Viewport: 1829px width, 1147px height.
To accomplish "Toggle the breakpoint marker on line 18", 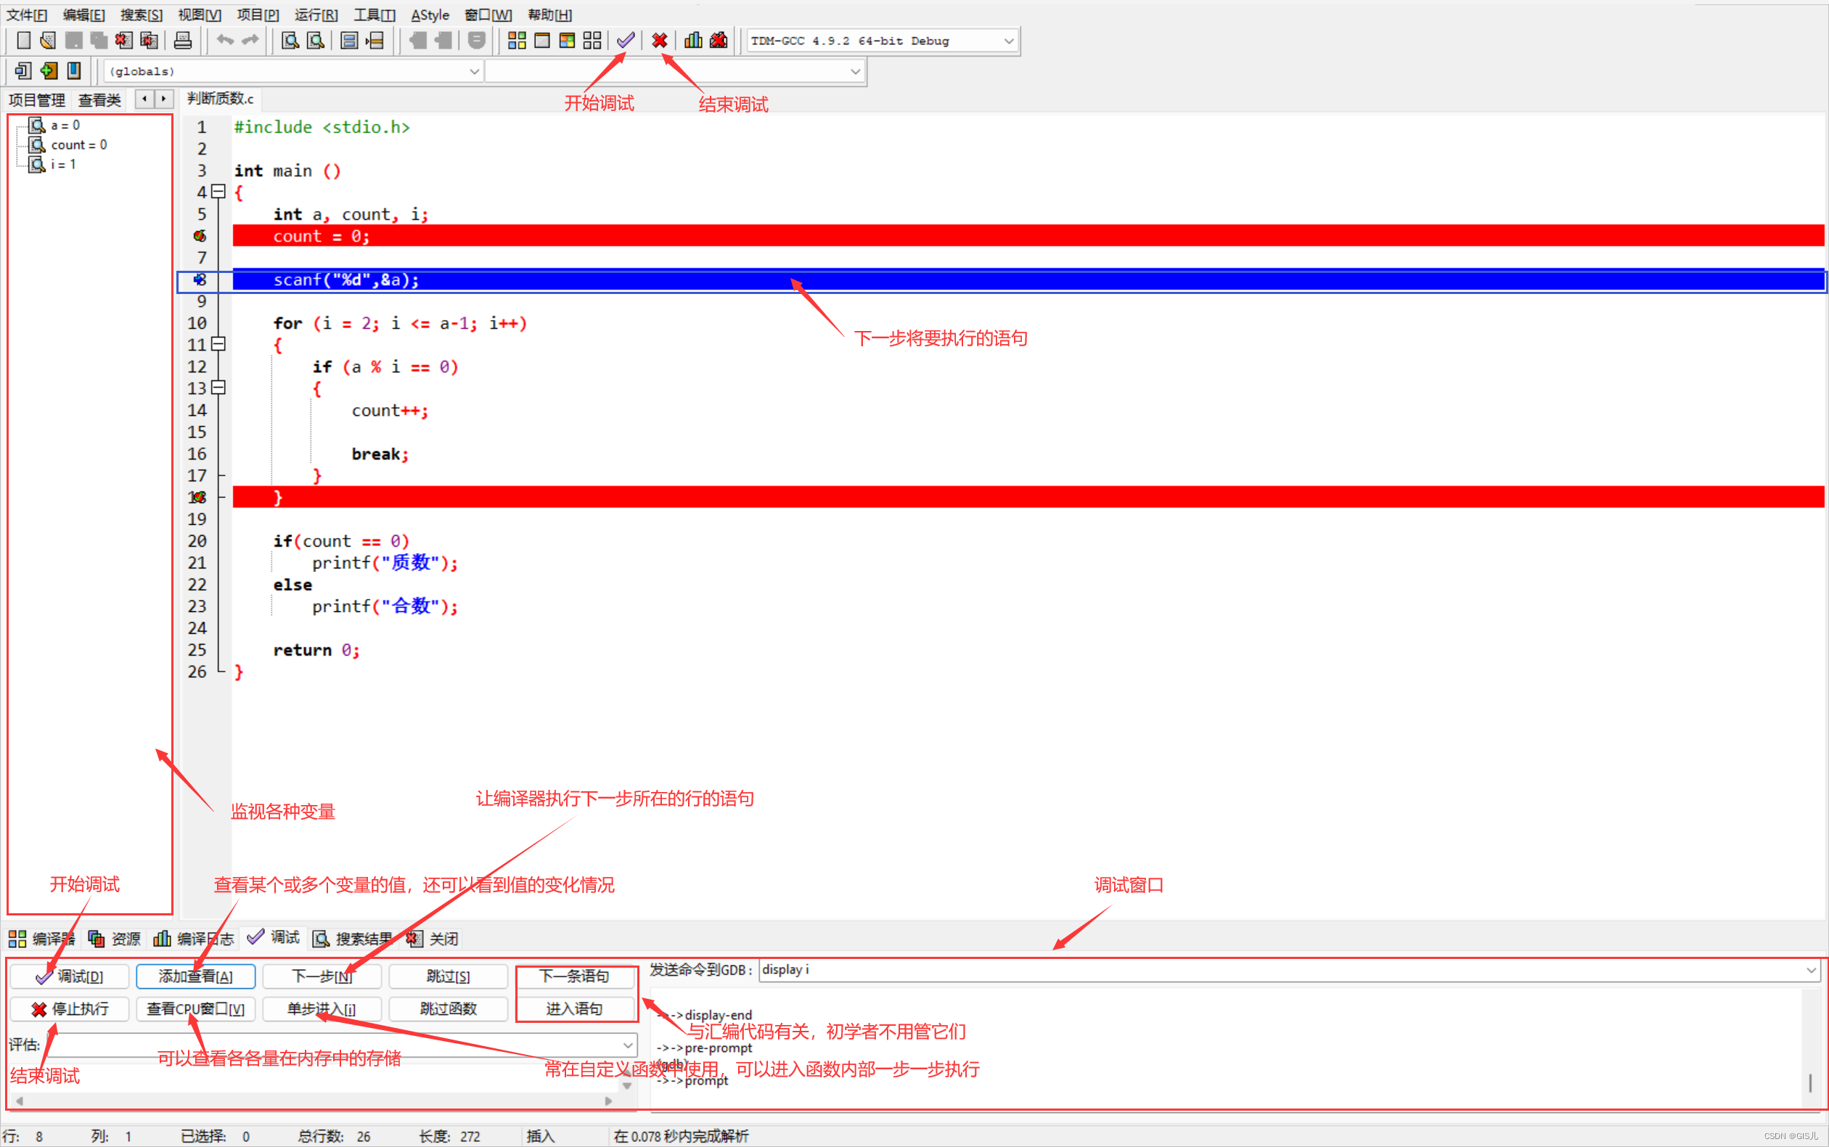I will point(199,497).
